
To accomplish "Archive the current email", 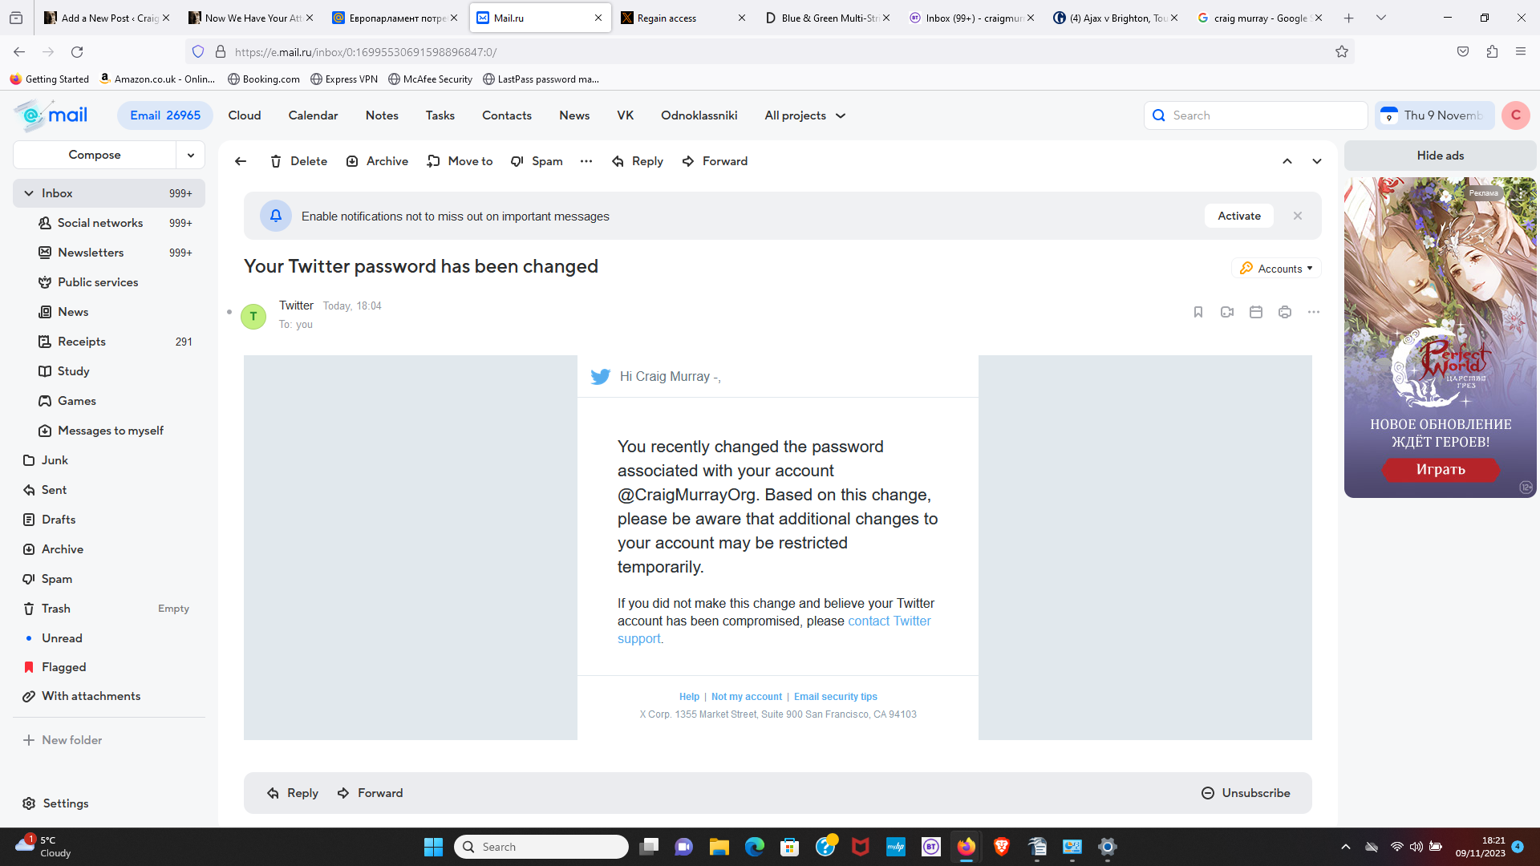I will click(376, 161).
